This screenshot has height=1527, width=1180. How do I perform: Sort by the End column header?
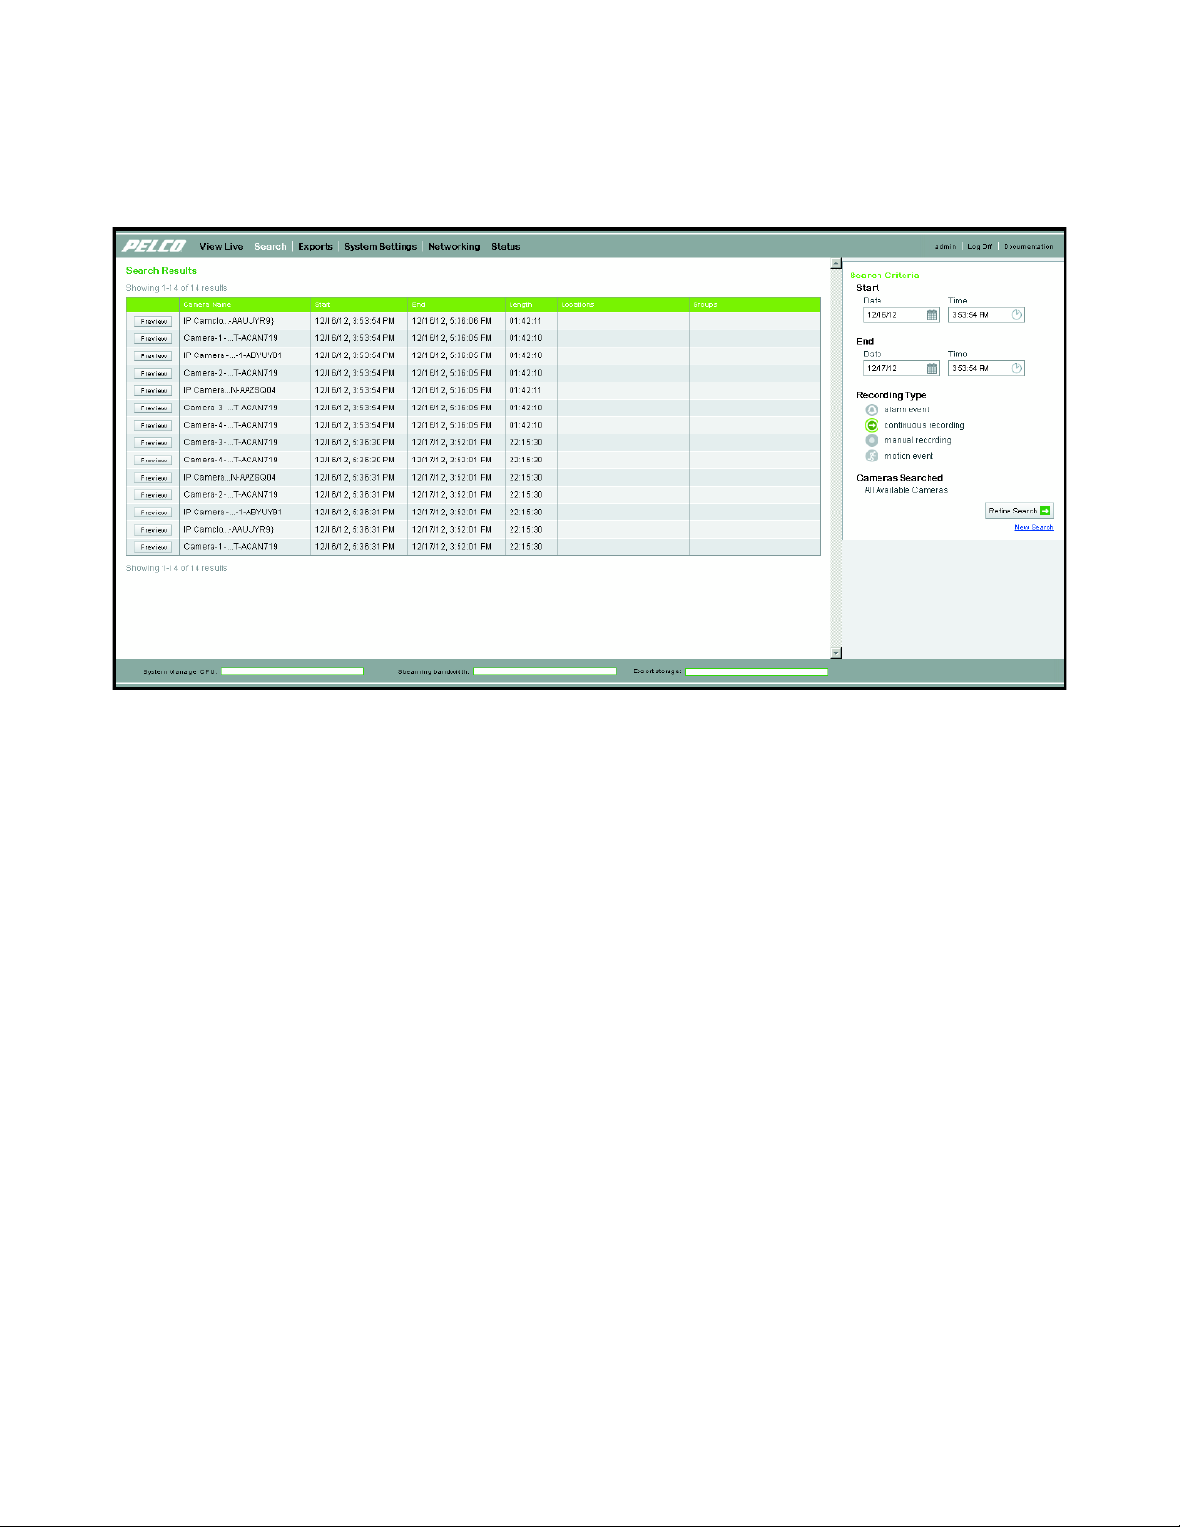click(x=457, y=304)
